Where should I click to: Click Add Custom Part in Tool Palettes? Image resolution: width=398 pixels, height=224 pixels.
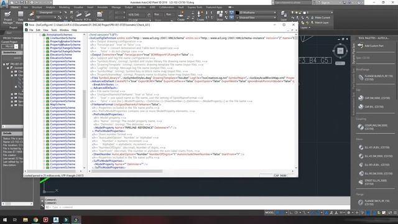tap(371, 45)
